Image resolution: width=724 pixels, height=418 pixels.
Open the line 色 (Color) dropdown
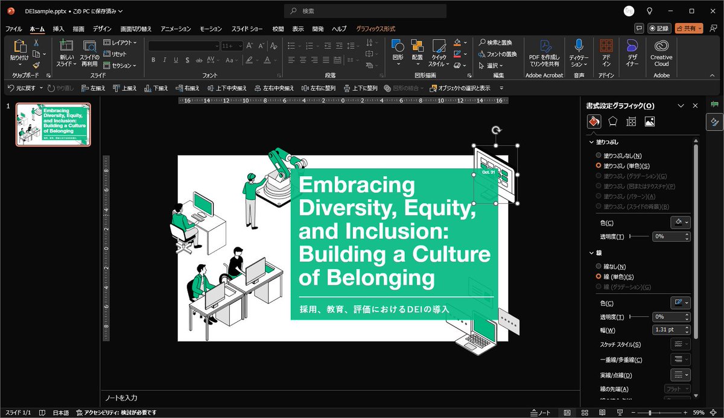[681, 303]
